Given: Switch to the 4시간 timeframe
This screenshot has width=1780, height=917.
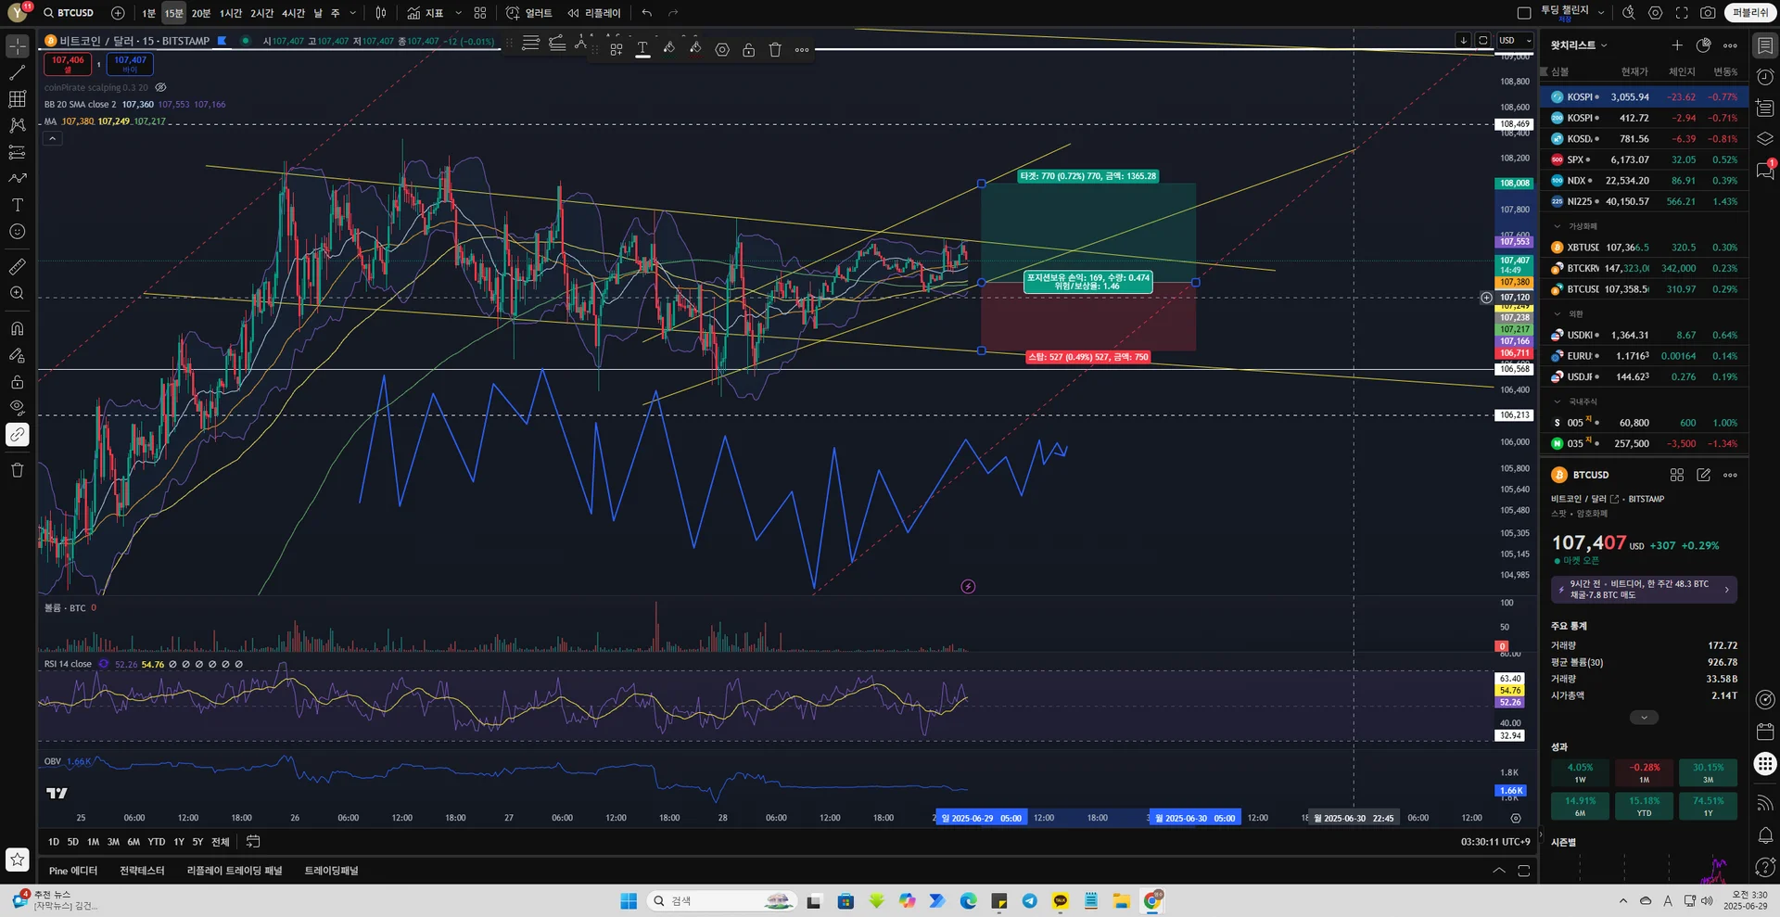Looking at the screenshot, I should pyautogui.click(x=293, y=13).
